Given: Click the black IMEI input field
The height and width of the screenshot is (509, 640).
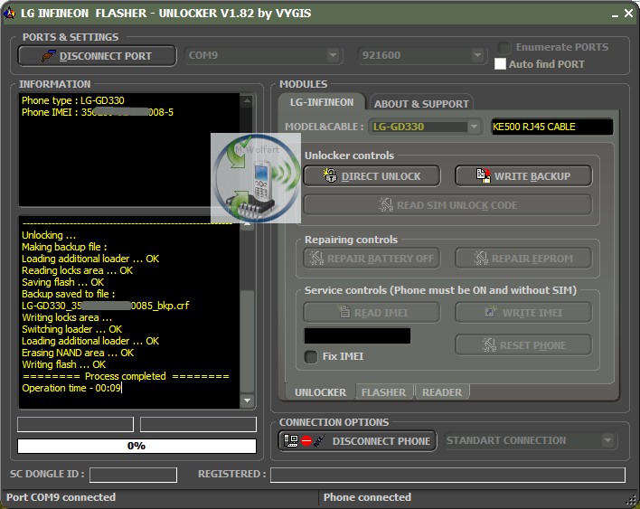Looking at the screenshot, I should (358, 335).
